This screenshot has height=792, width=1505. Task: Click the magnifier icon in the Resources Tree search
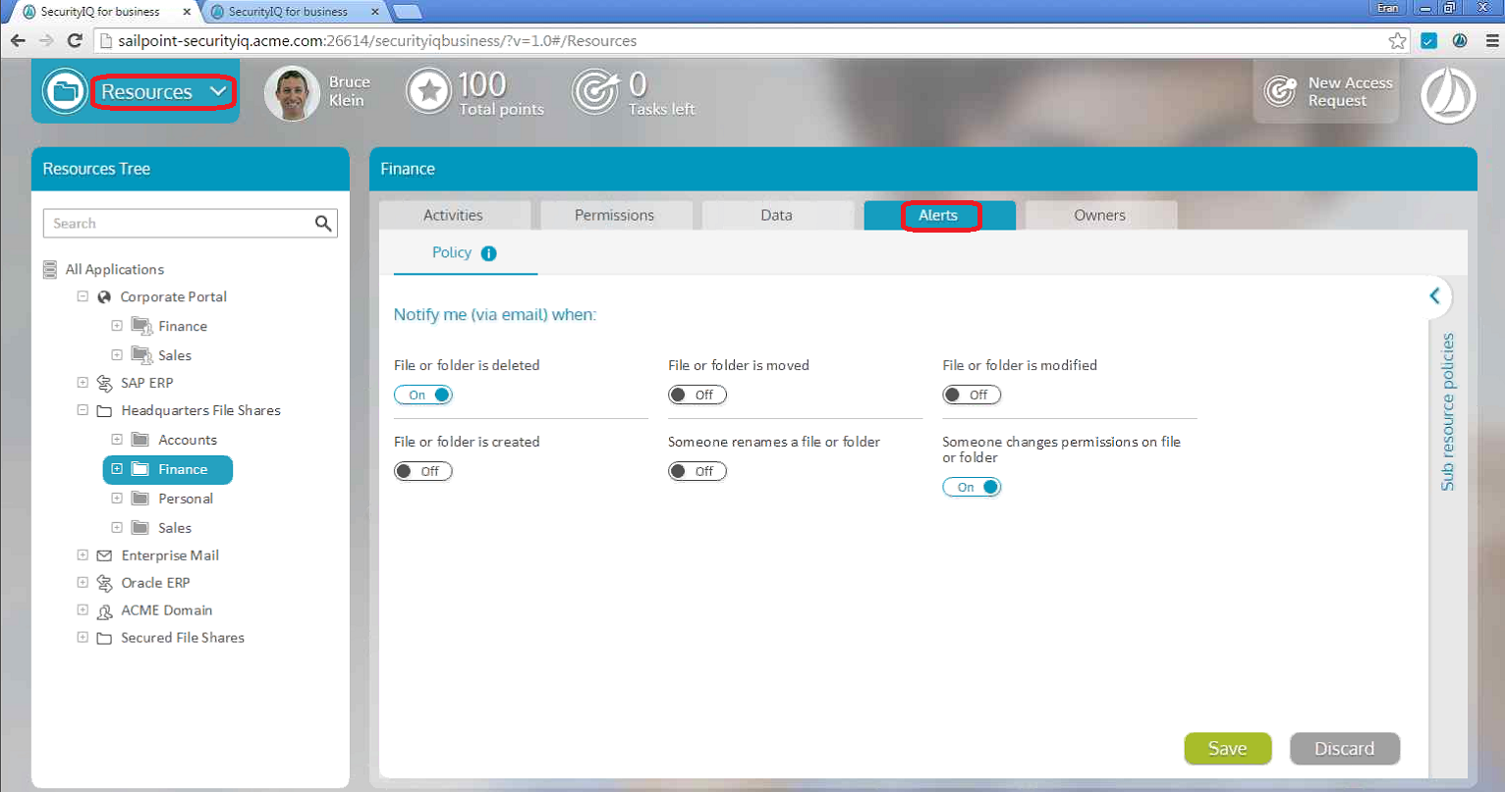click(323, 224)
